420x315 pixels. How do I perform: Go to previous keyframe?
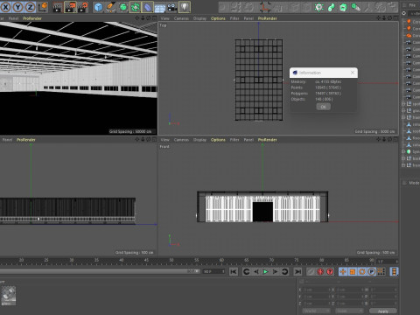(x=246, y=271)
